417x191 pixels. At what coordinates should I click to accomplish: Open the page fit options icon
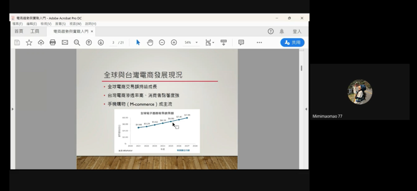(x=210, y=43)
